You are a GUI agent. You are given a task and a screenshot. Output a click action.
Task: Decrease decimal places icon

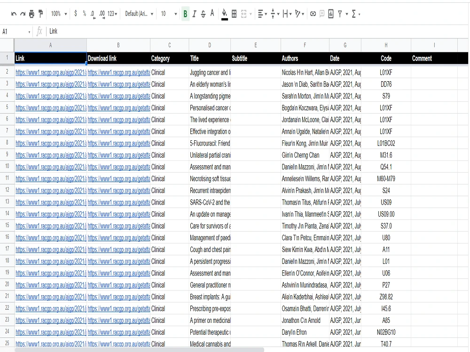(x=93, y=14)
